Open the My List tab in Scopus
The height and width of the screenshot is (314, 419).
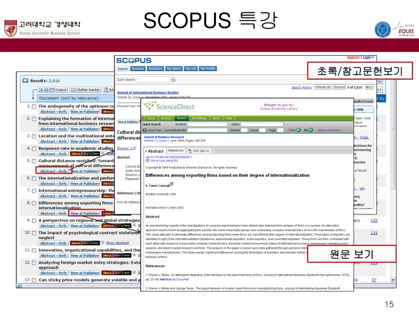[191, 69]
